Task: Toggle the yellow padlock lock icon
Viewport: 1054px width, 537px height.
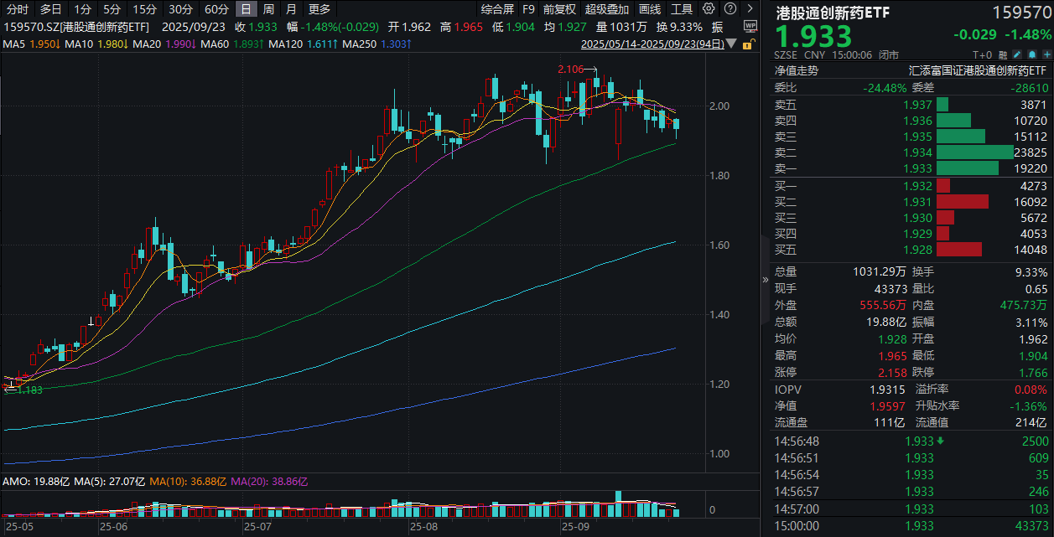Action: pos(749,44)
